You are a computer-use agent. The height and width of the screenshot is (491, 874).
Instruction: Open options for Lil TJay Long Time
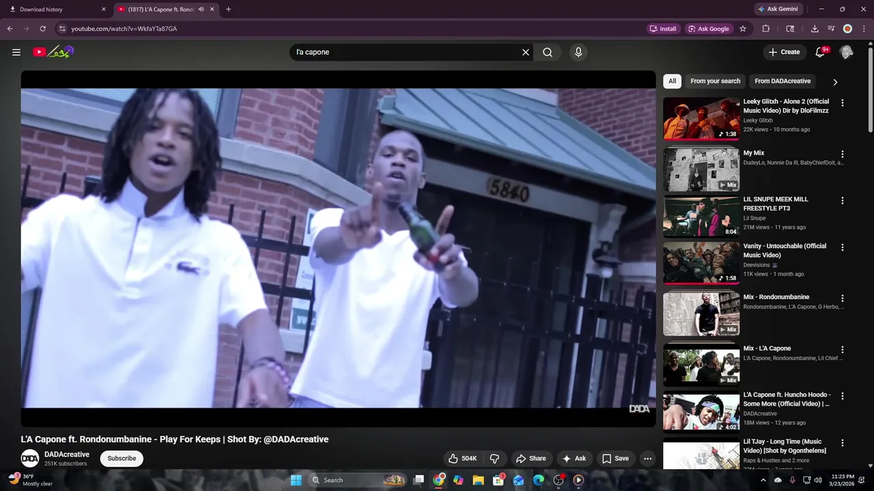coord(842,443)
